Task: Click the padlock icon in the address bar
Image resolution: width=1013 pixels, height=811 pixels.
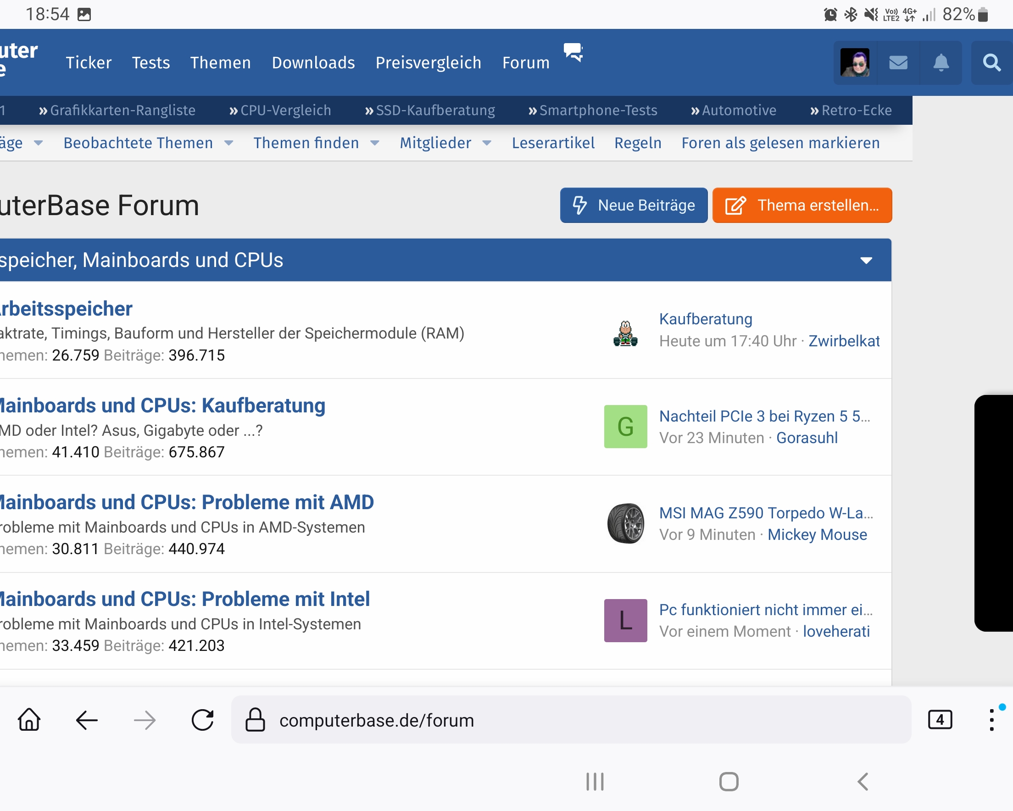Action: (255, 720)
